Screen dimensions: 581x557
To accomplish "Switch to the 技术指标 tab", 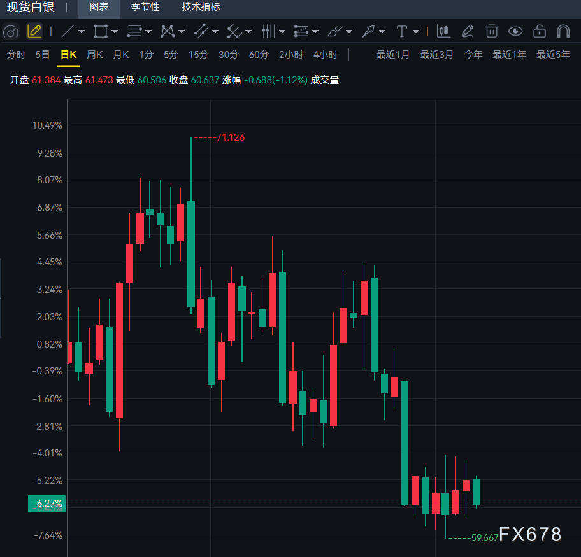I will (201, 7).
